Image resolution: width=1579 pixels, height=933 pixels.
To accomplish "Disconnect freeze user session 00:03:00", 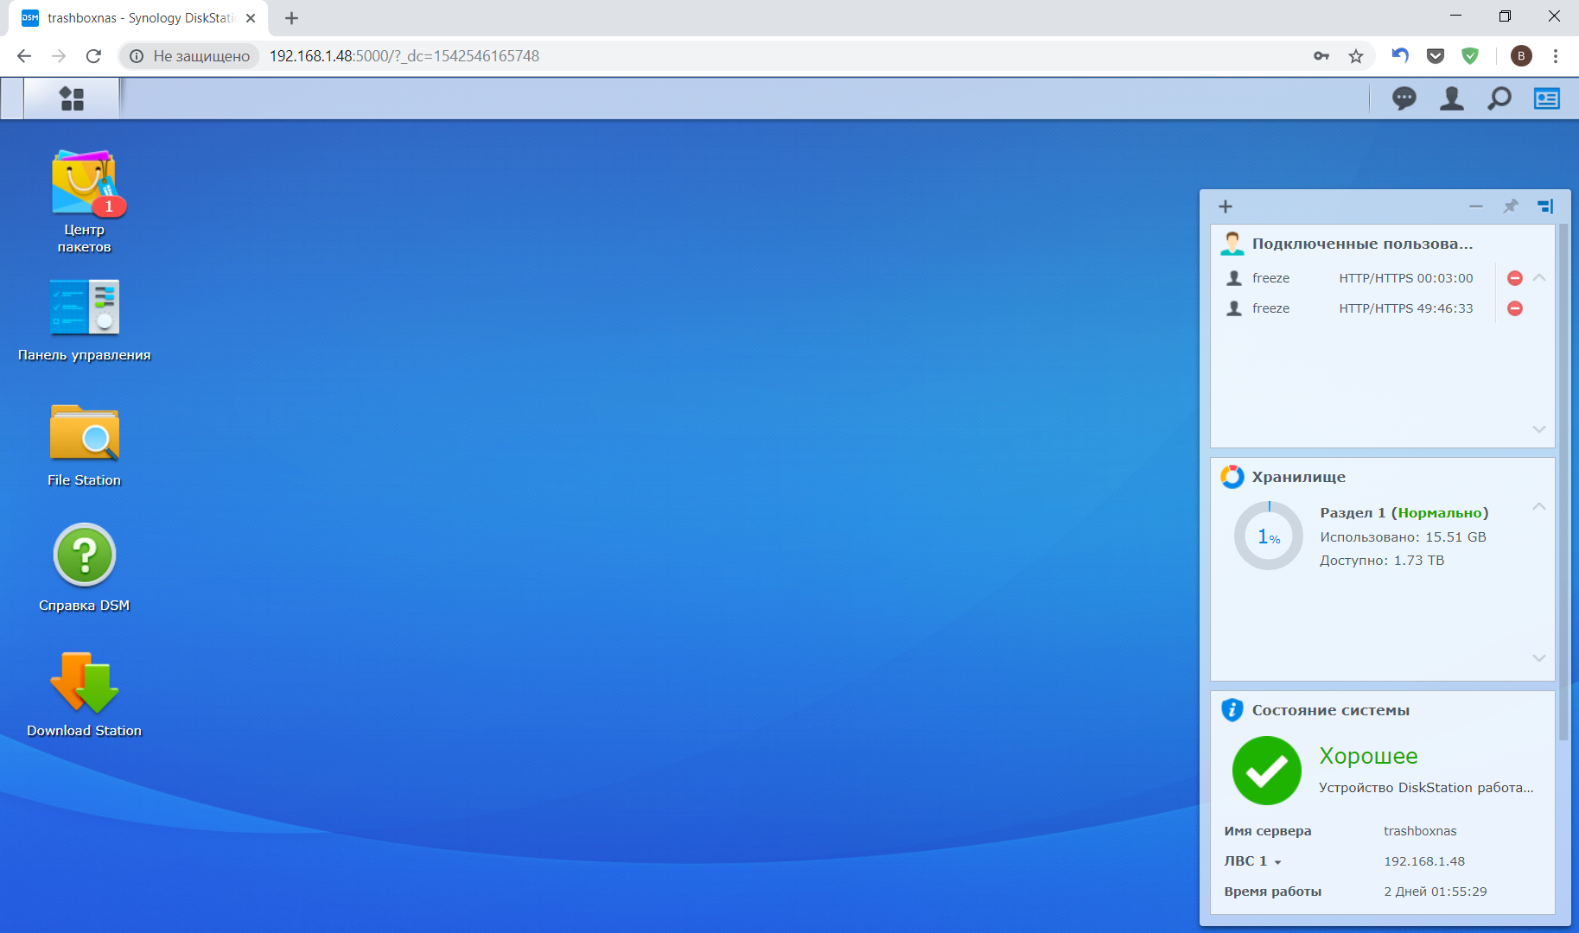I will coord(1515,278).
